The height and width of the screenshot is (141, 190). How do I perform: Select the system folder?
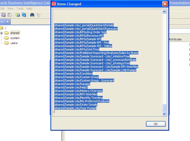15,38
